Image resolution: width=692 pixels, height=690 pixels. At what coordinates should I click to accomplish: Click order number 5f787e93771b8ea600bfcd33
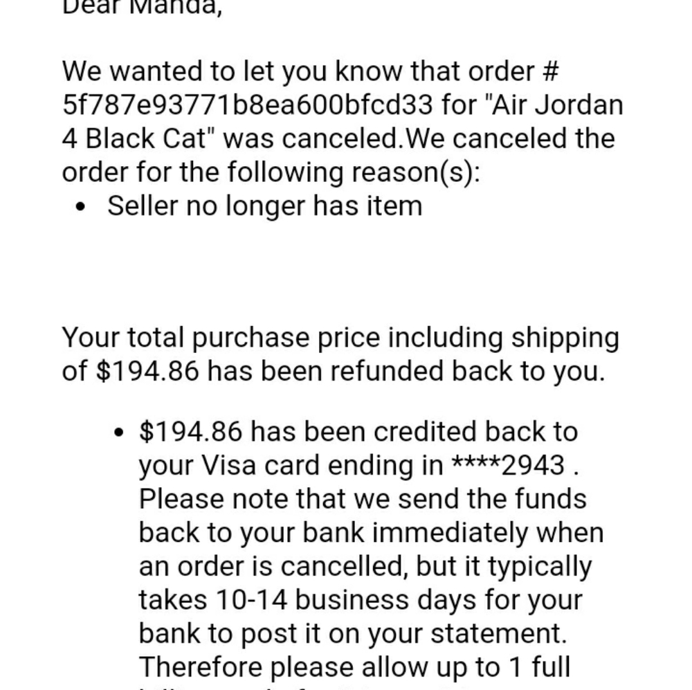248,105
